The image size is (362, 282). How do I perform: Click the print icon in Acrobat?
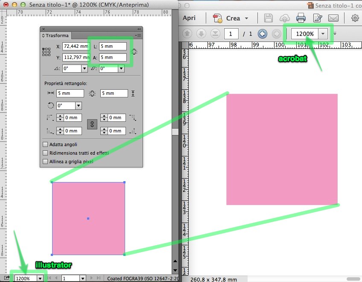[x=301, y=18]
